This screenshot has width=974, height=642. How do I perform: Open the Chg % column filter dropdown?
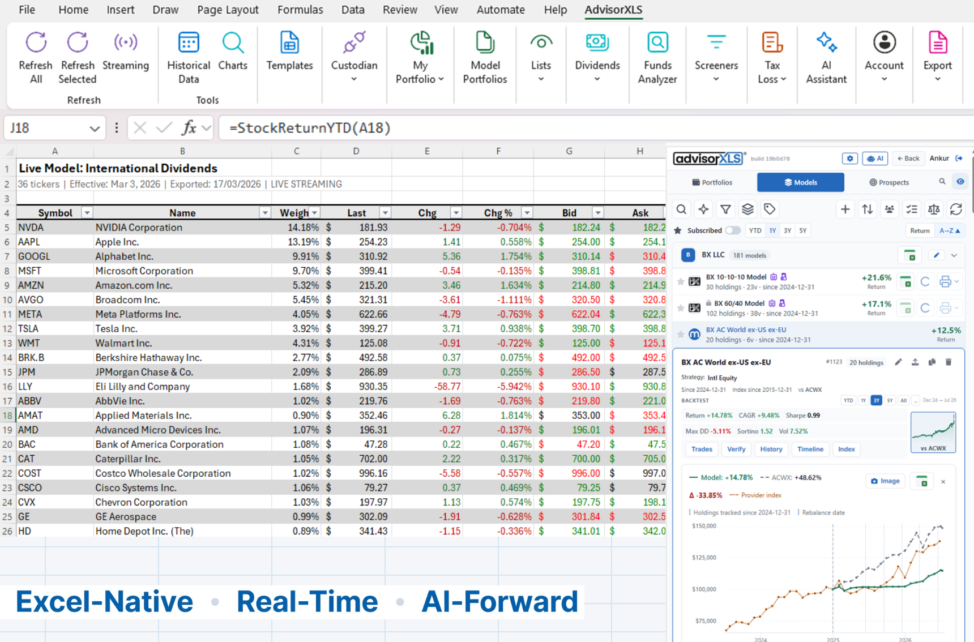click(527, 213)
